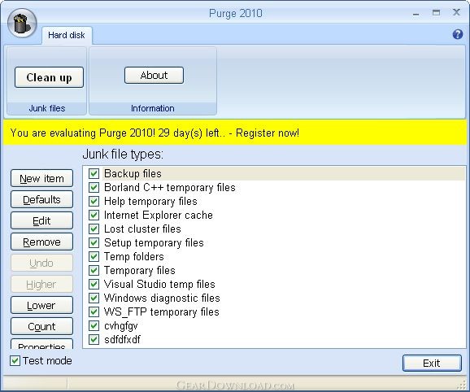Exit the Purge 2010 application
Viewport: 470px width, 392px height.
pyautogui.click(x=432, y=364)
